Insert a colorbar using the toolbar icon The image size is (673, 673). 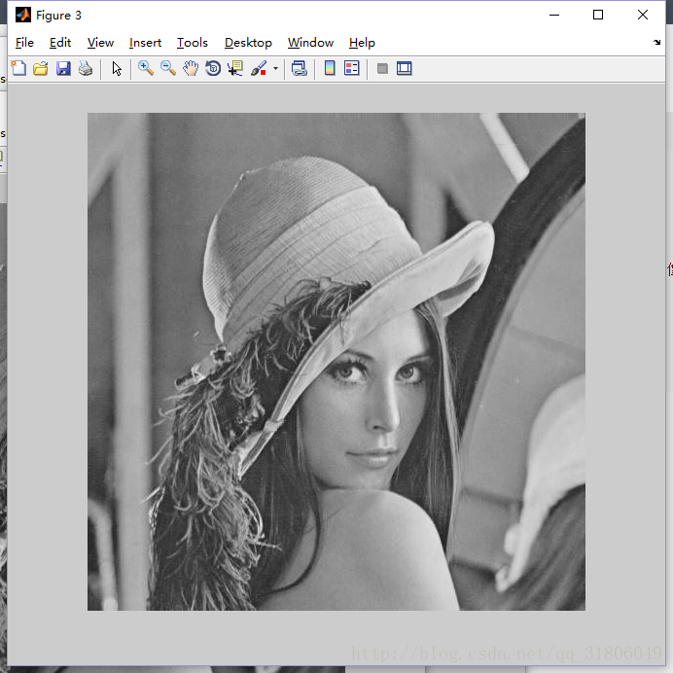click(330, 68)
